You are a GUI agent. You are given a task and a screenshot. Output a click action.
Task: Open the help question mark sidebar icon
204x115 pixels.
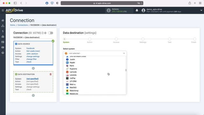[3, 53]
